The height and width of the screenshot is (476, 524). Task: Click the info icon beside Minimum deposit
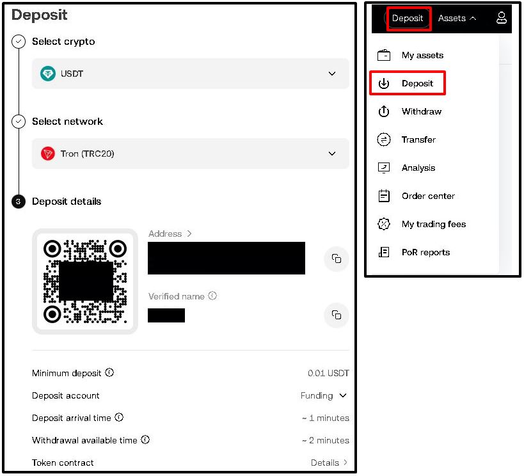coord(109,372)
